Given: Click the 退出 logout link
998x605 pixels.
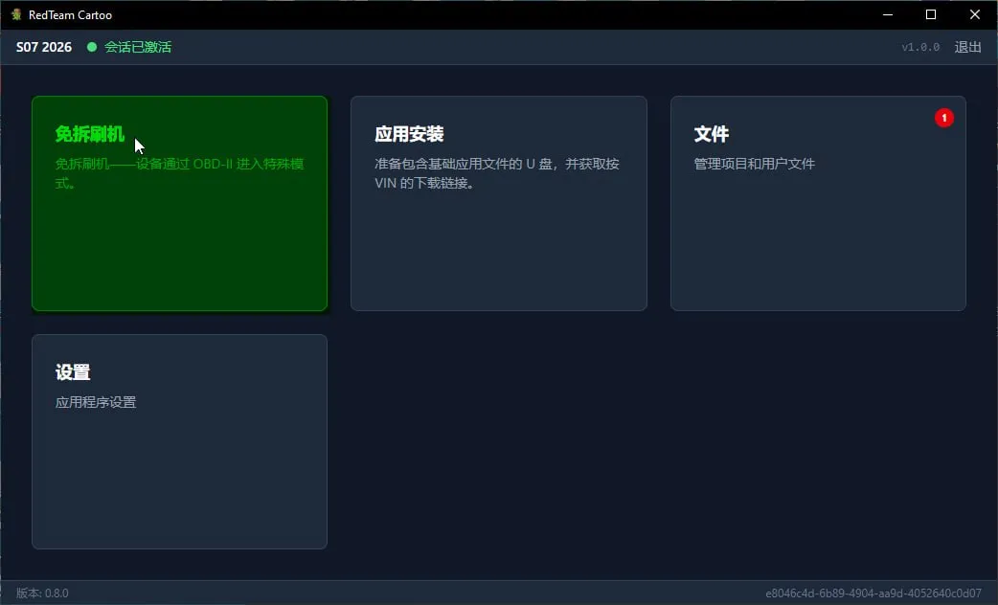Looking at the screenshot, I should (967, 47).
